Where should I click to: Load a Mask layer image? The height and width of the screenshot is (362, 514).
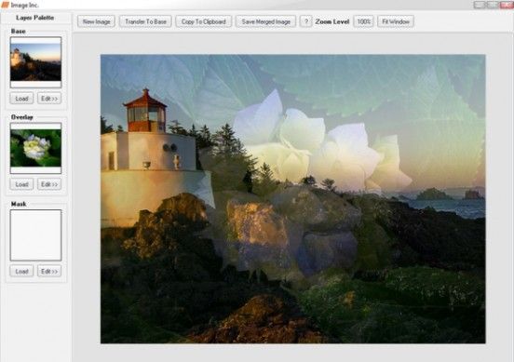21,271
